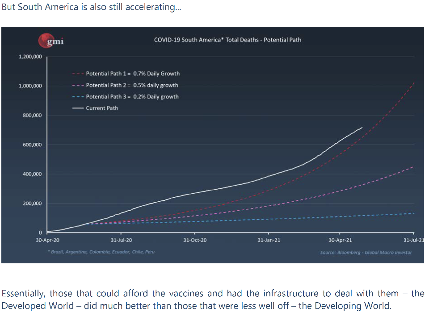Click the 800,000 y-axis label

tap(33, 115)
